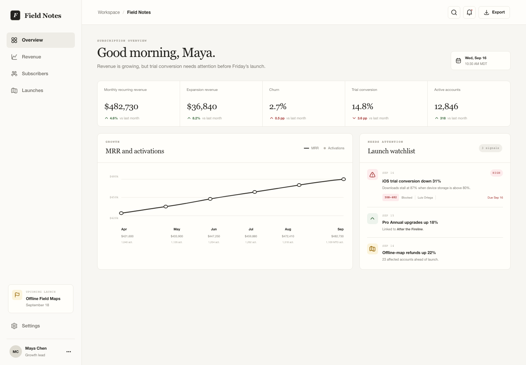The height and width of the screenshot is (365, 526).
Task: Click the Churn 2.7% value
Action: (278, 107)
